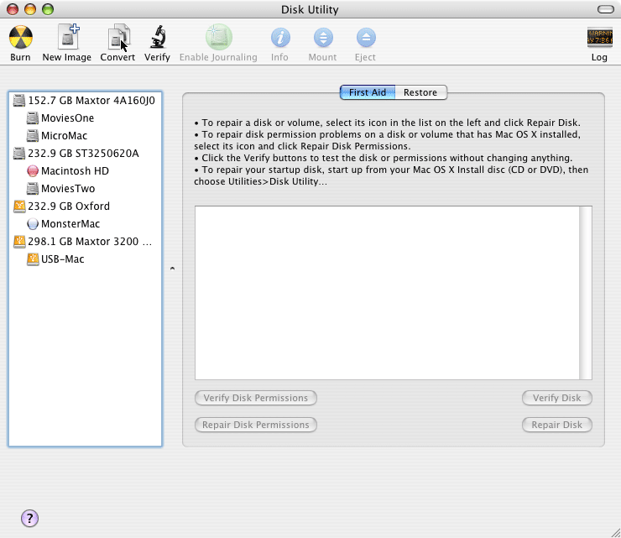The height and width of the screenshot is (538, 621).
Task: Click the Eject toolbar icon
Action: [x=366, y=38]
